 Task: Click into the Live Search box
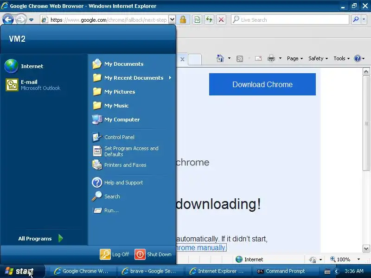click(x=290, y=19)
